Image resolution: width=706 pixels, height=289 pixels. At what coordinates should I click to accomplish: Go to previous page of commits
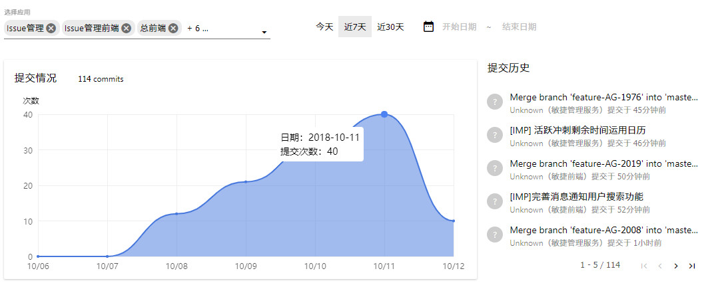(x=659, y=266)
